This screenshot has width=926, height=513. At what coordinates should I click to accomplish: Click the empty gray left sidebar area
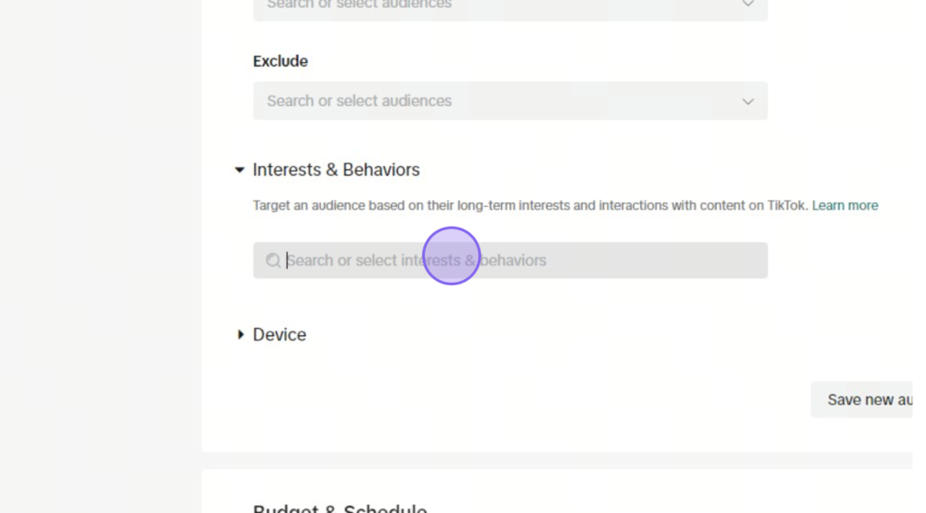pyautogui.click(x=100, y=256)
